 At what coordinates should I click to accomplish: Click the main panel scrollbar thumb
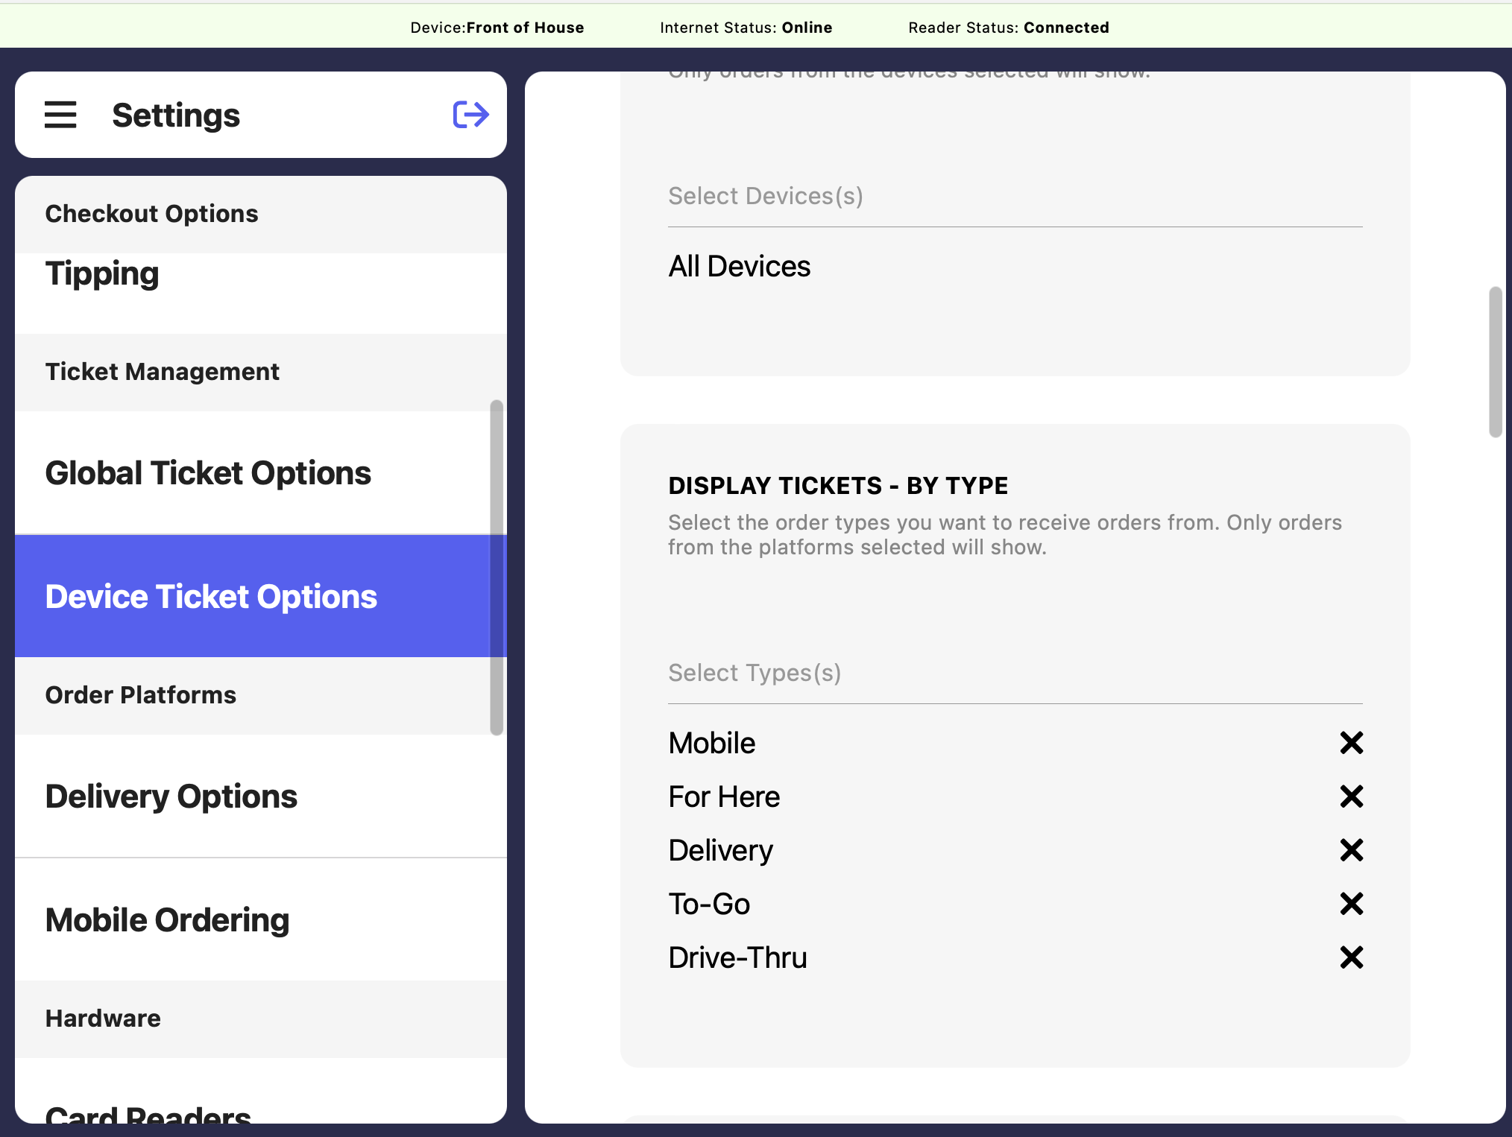click(x=1495, y=362)
